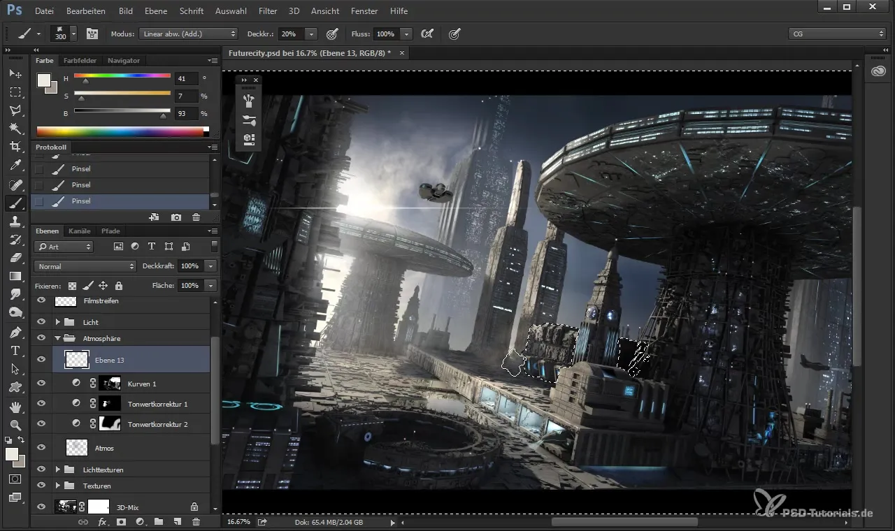Toggle airbrush build-up icon
This screenshot has width=895, height=531.
click(427, 34)
